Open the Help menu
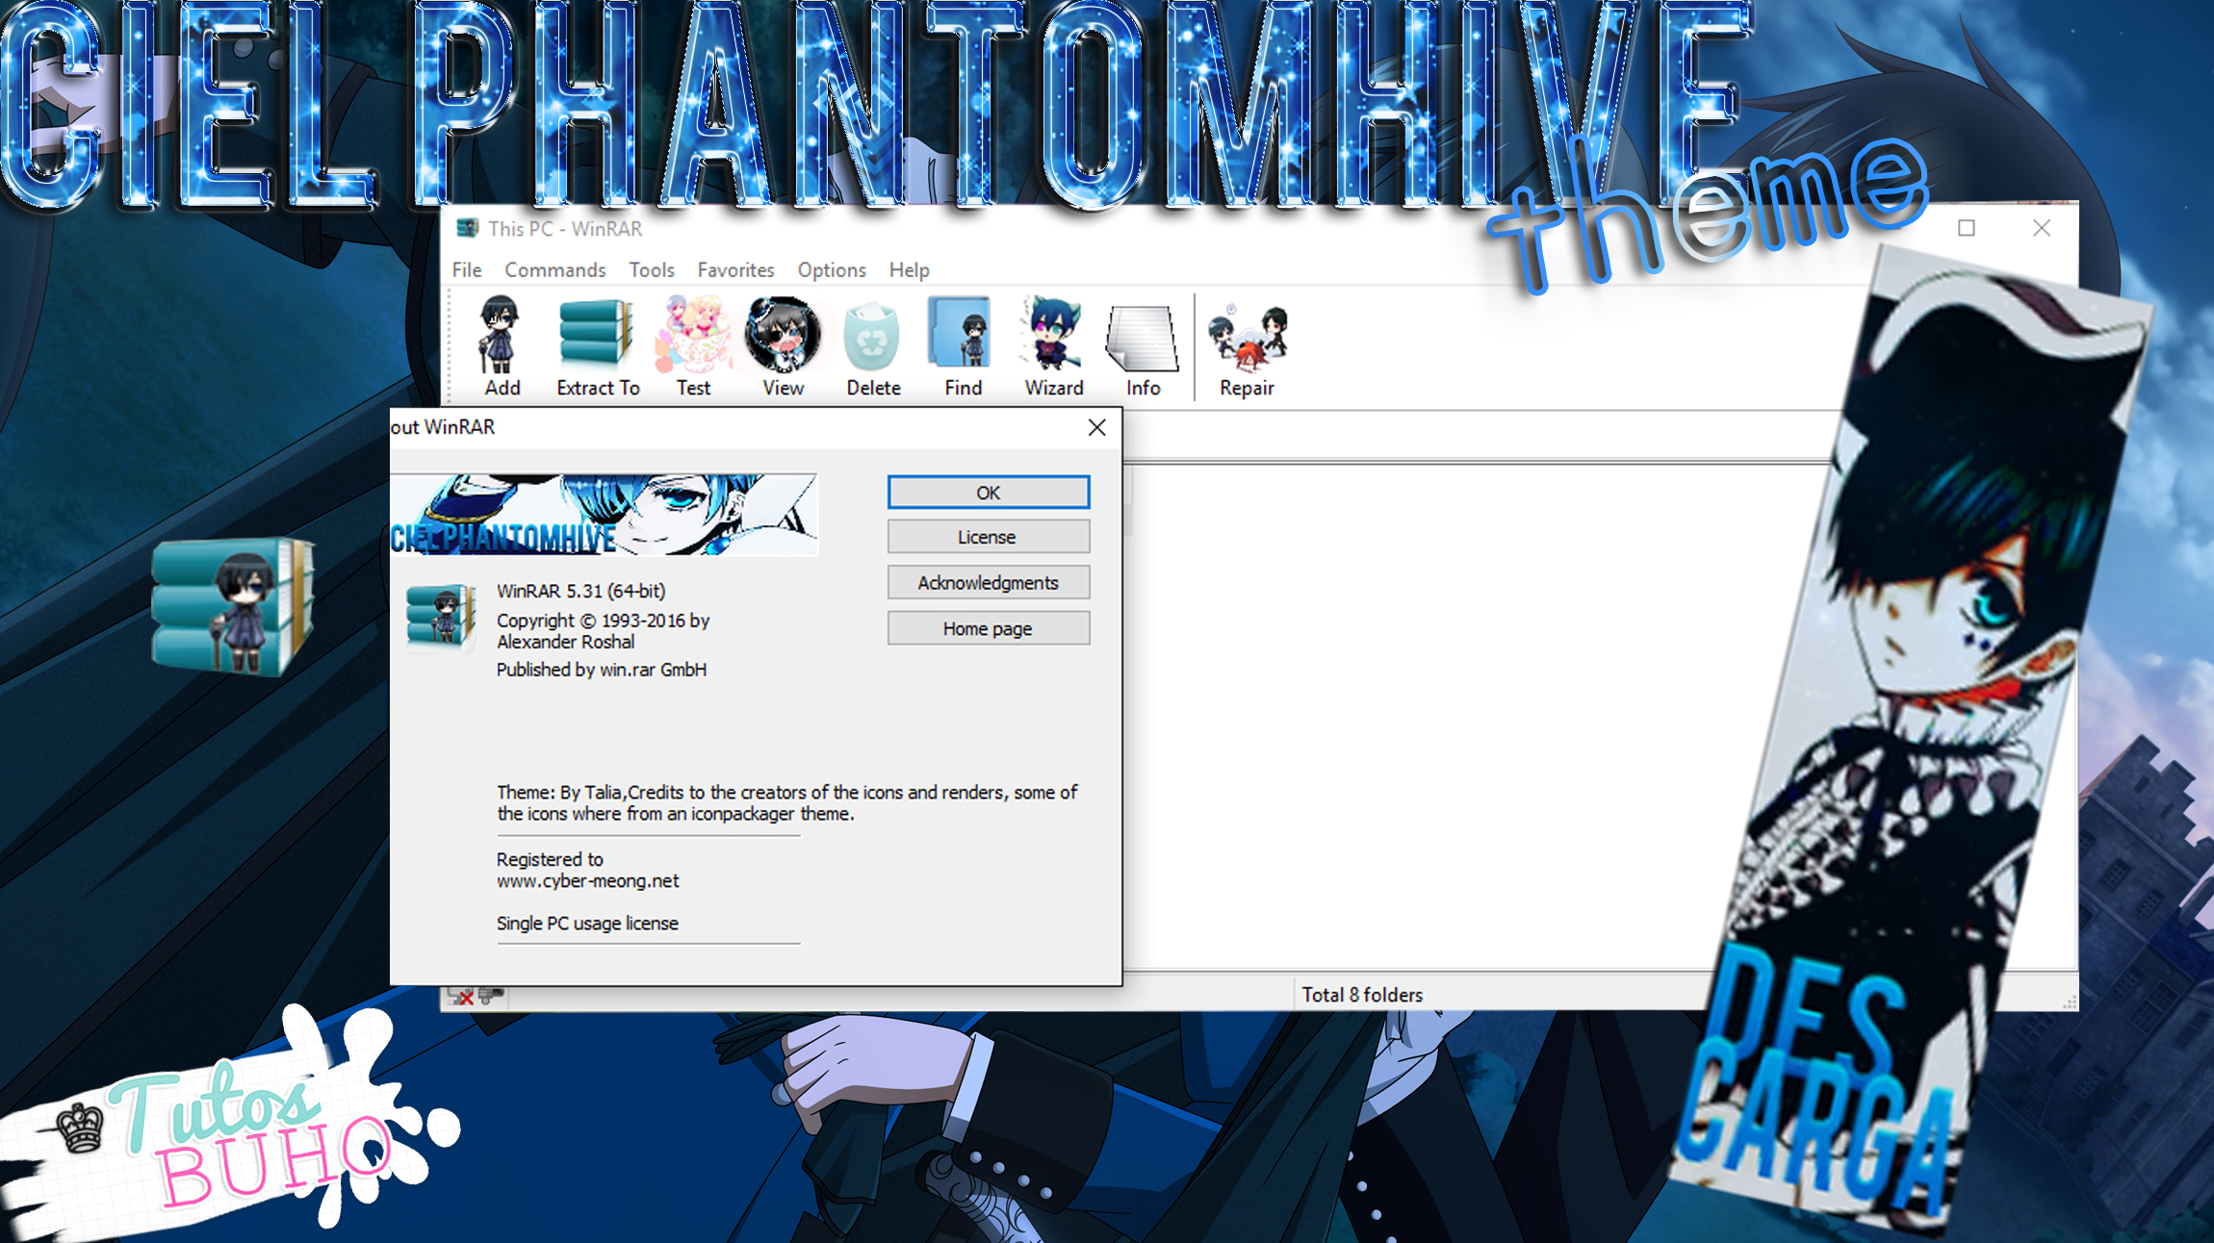 coord(908,270)
